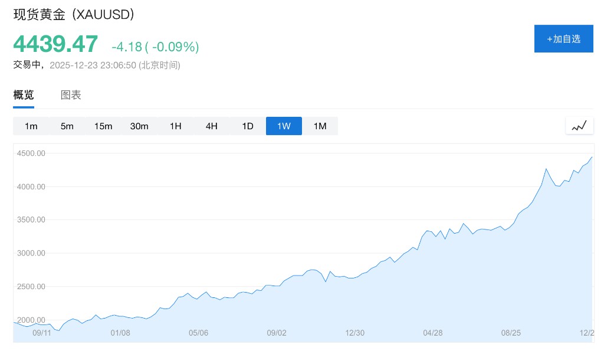Screen dimensions: 604x351
Task: Switch chart to 15m interval
Action: click(103, 126)
